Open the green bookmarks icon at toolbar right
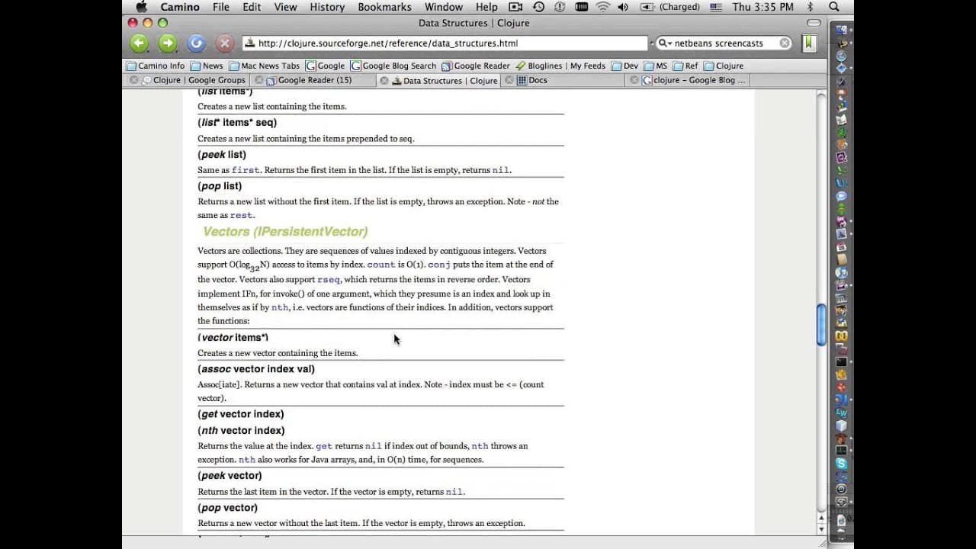The width and height of the screenshot is (976, 549). tap(808, 43)
